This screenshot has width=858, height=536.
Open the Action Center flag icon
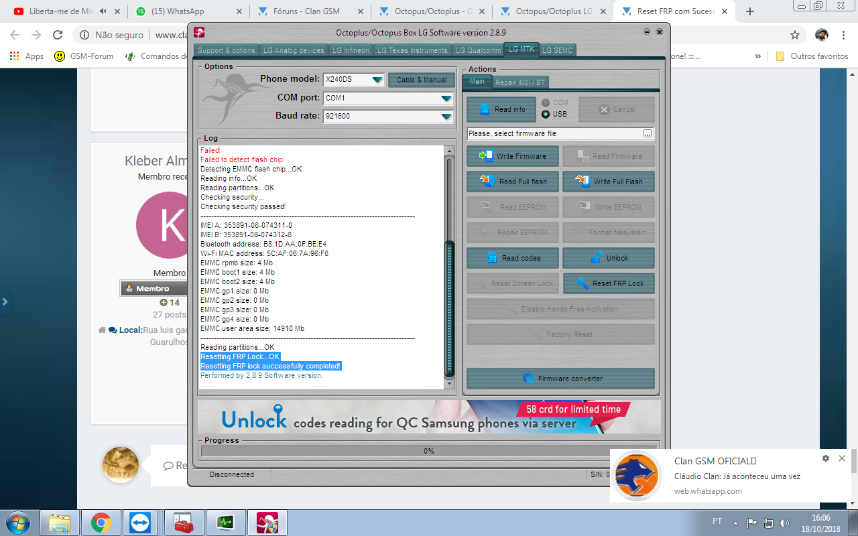point(751,523)
